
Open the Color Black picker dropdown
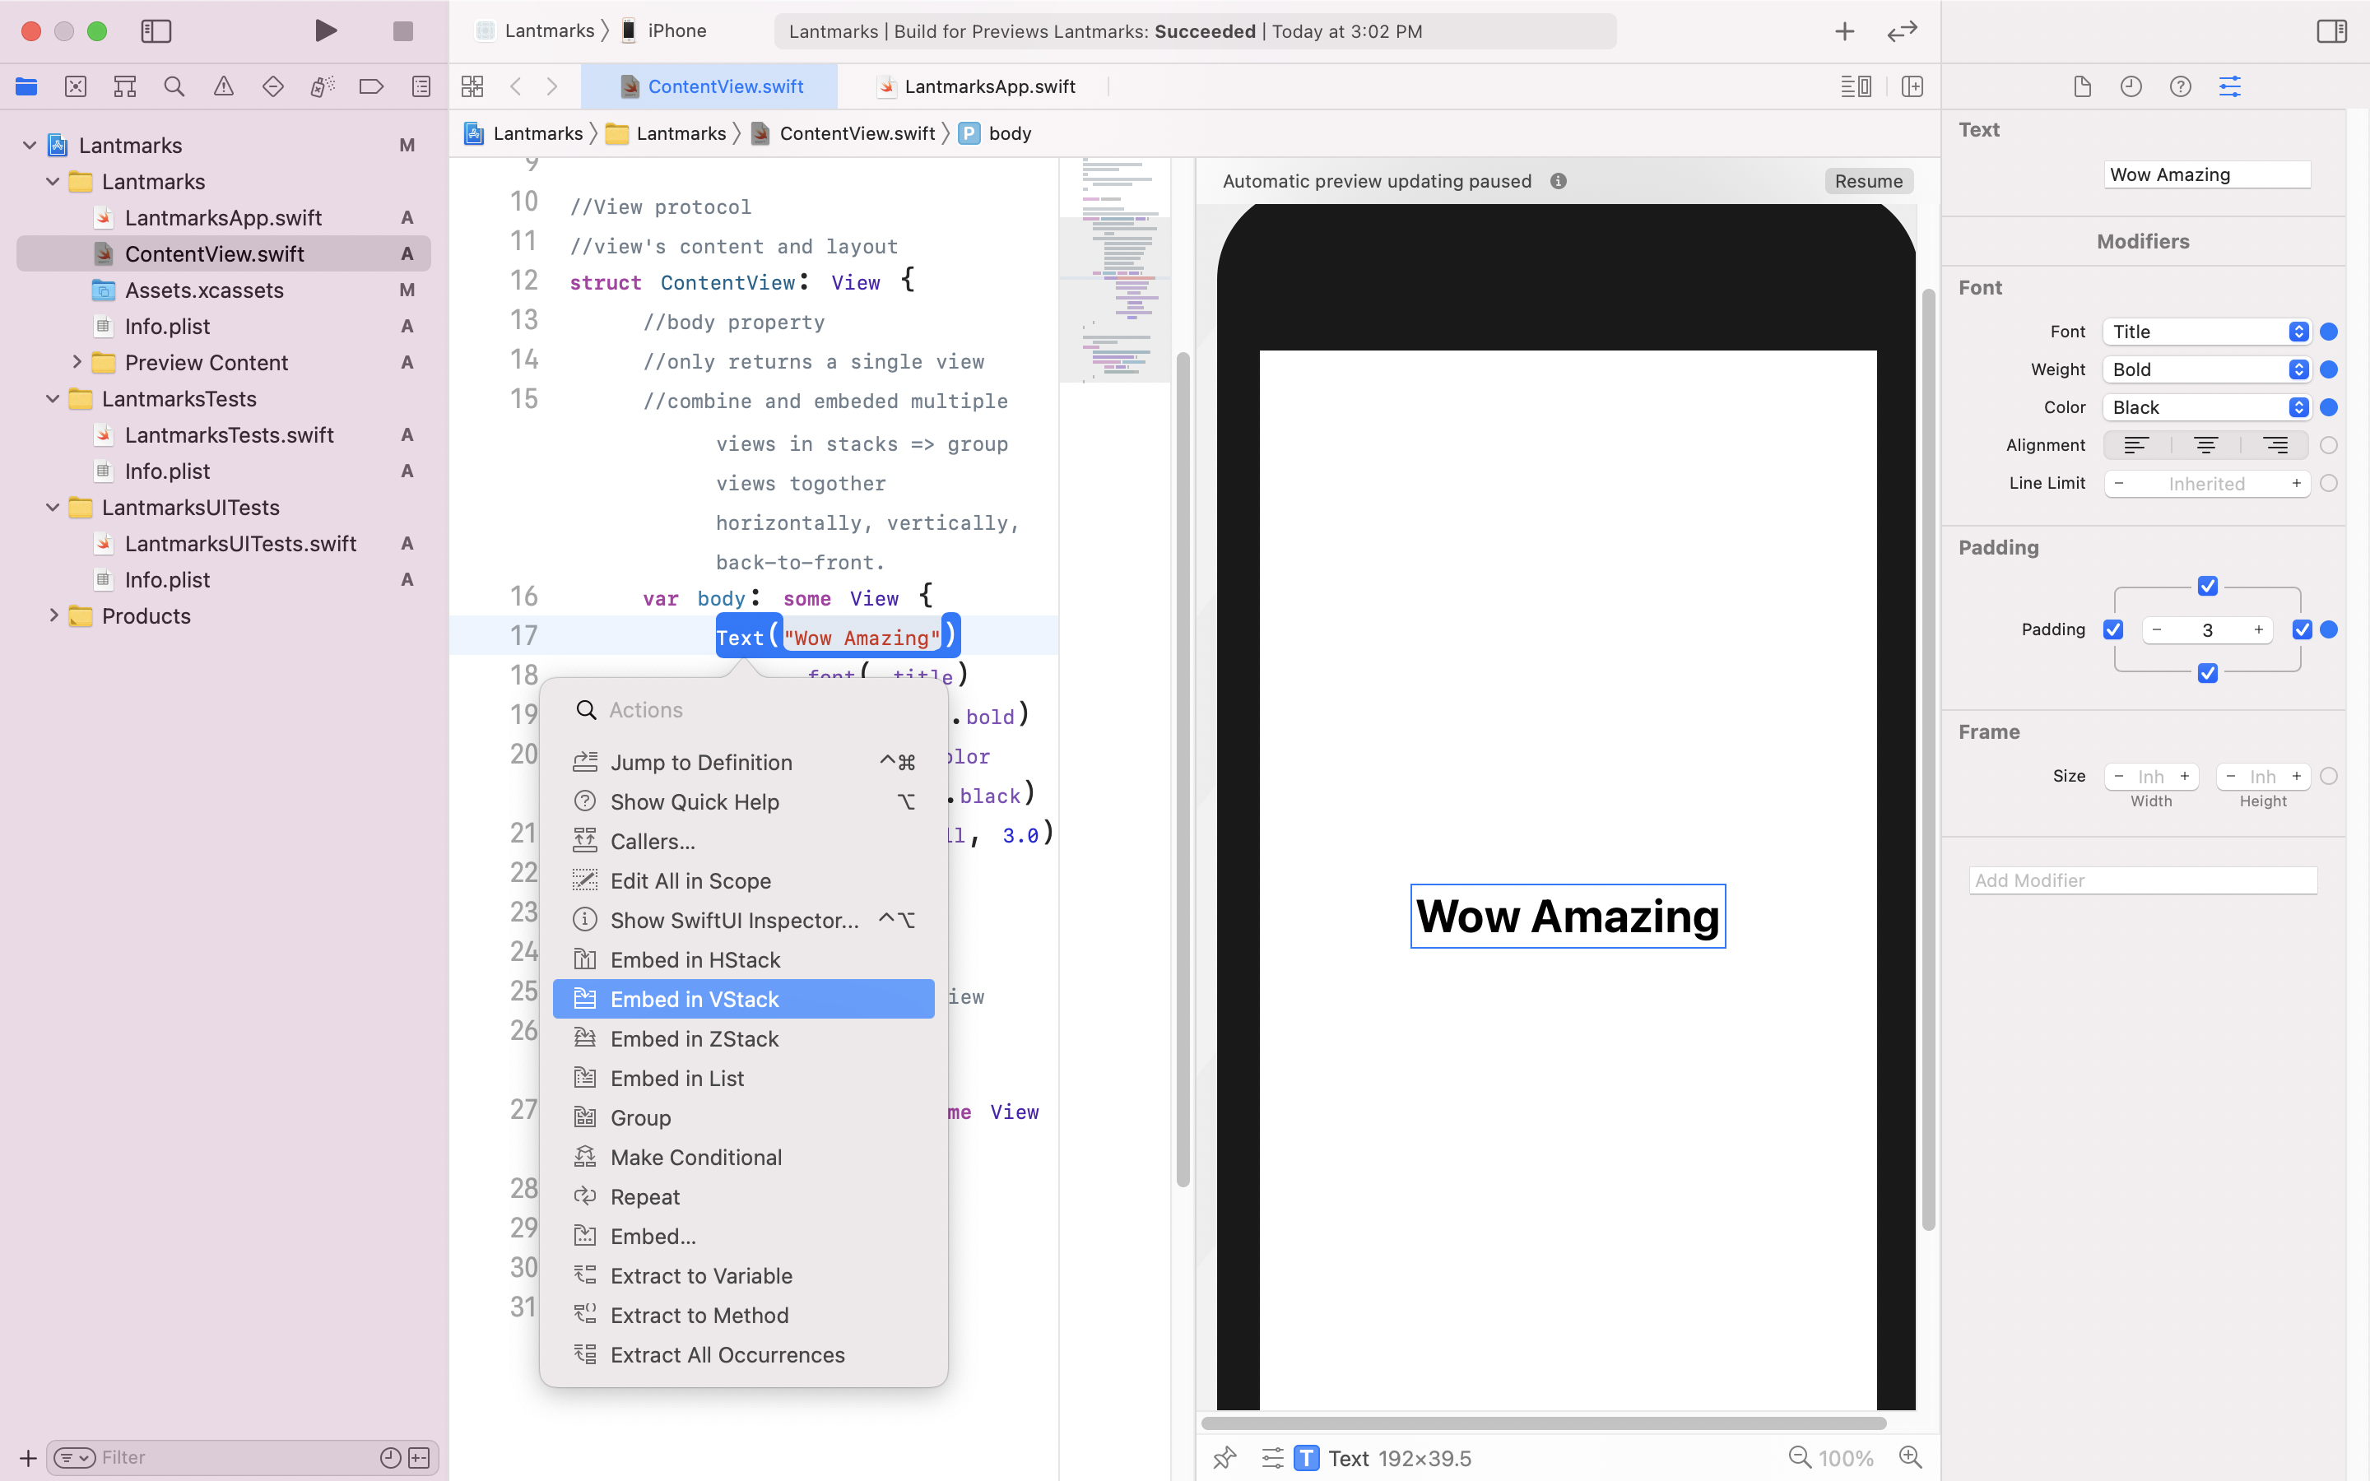(x=2206, y=407)
